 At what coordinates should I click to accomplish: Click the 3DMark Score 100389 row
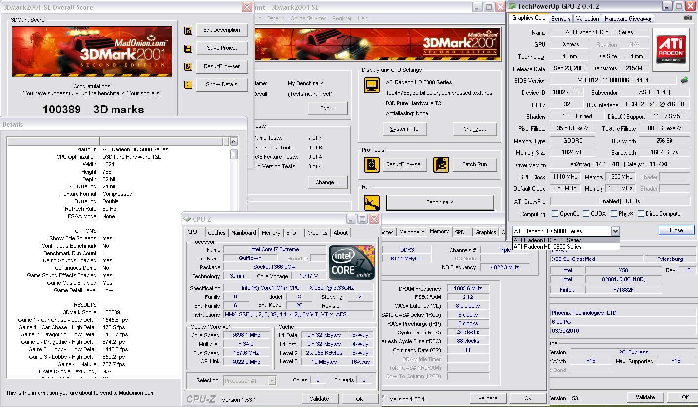click(x=118, y=312)
